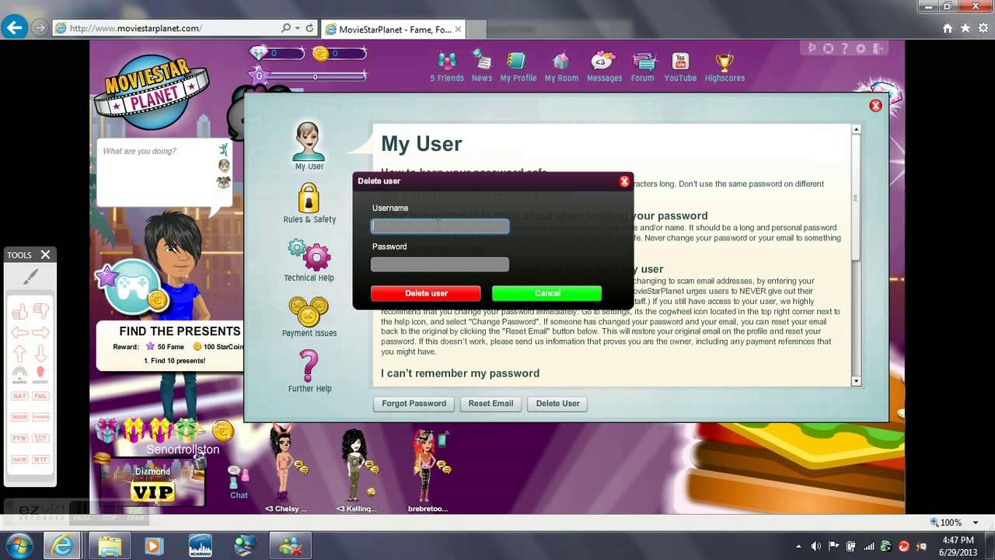Select the My User section
The height and width of the screenshot is (560, 995).
click(309, 146)
